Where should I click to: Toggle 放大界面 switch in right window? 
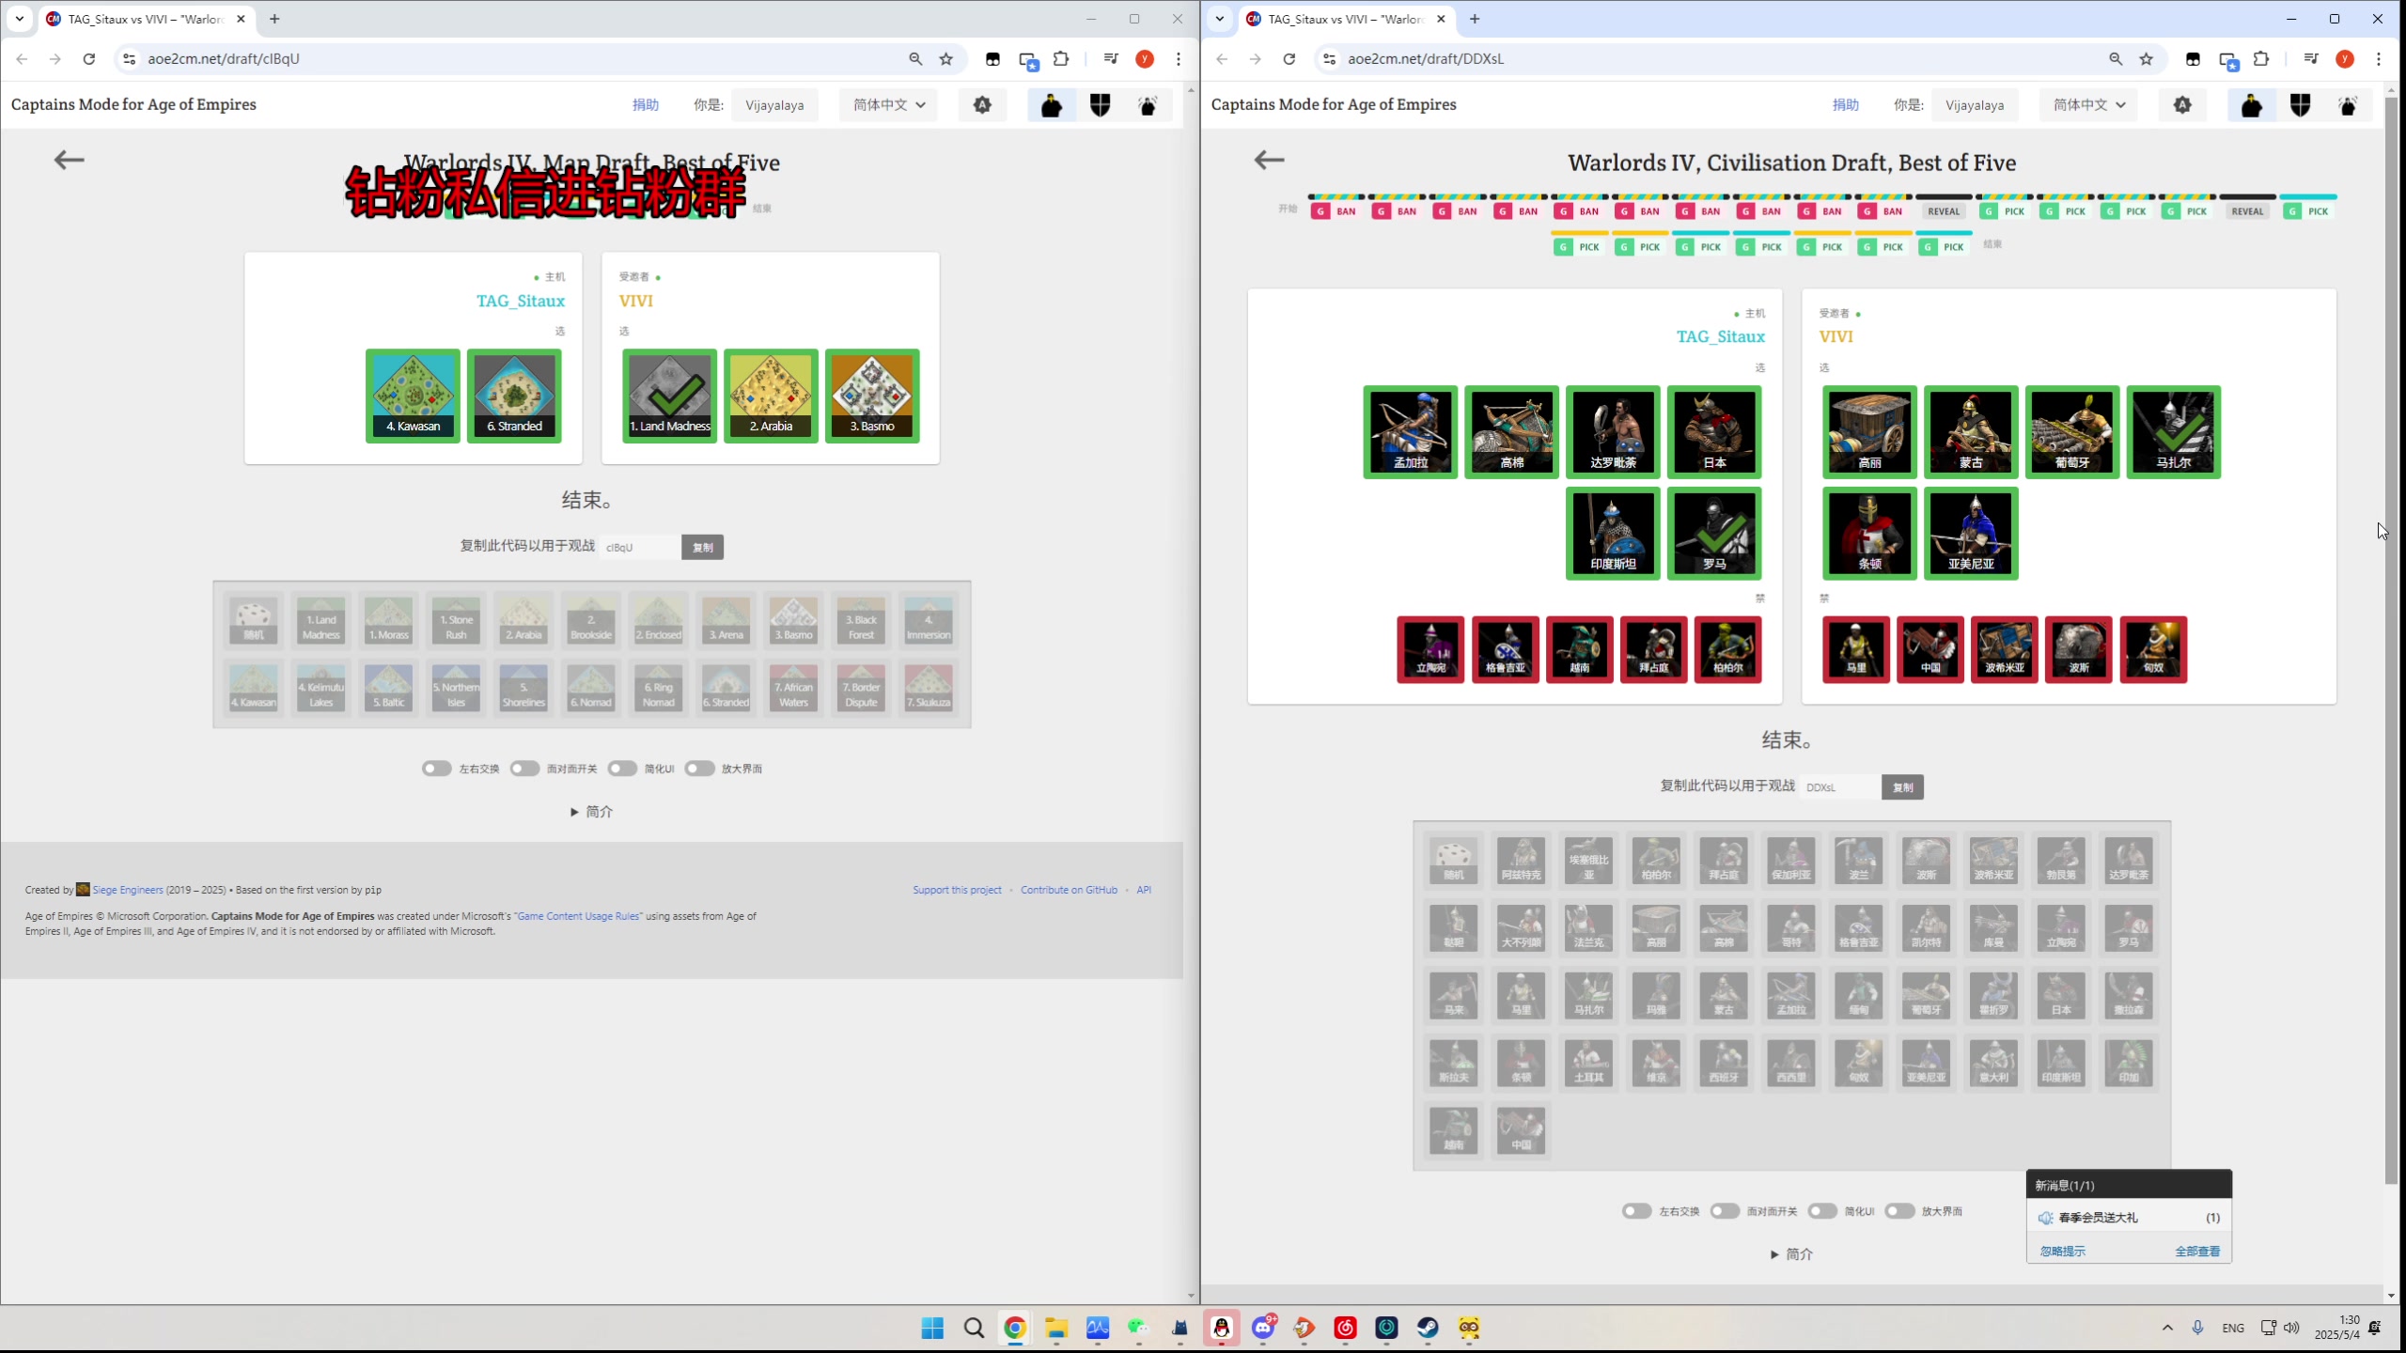pyautogui.click(x=1899, y=1211)
